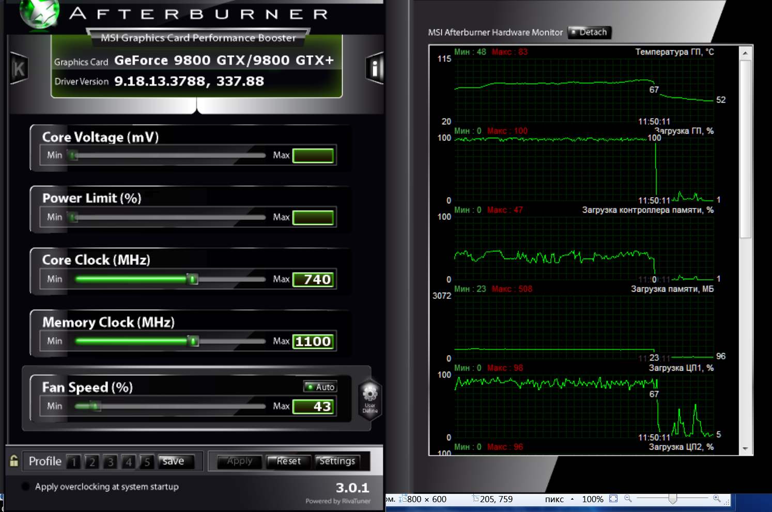772x512 pixels.
Task: Click the Fan Speed slider handle
Action: tap(96, 406)
